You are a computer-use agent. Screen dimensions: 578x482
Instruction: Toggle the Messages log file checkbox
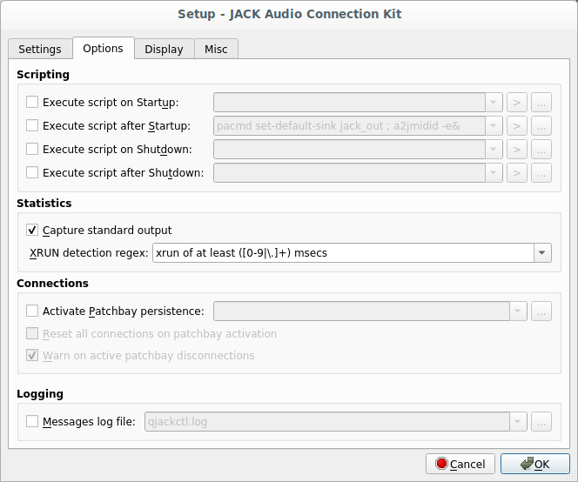[32, 422]
